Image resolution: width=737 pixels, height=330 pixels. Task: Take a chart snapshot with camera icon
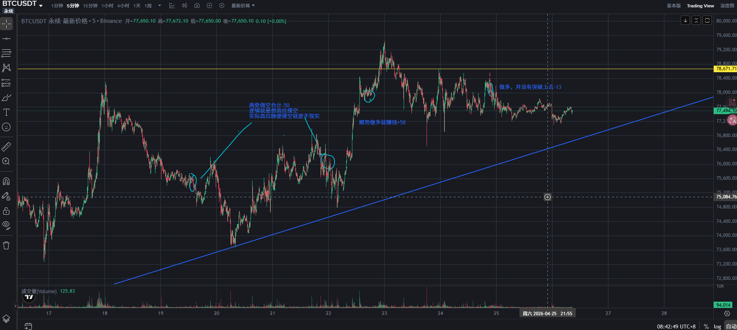[197, 6]
